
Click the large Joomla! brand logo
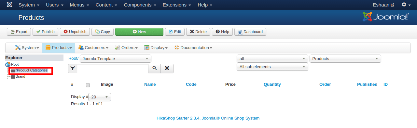[386, 17]
